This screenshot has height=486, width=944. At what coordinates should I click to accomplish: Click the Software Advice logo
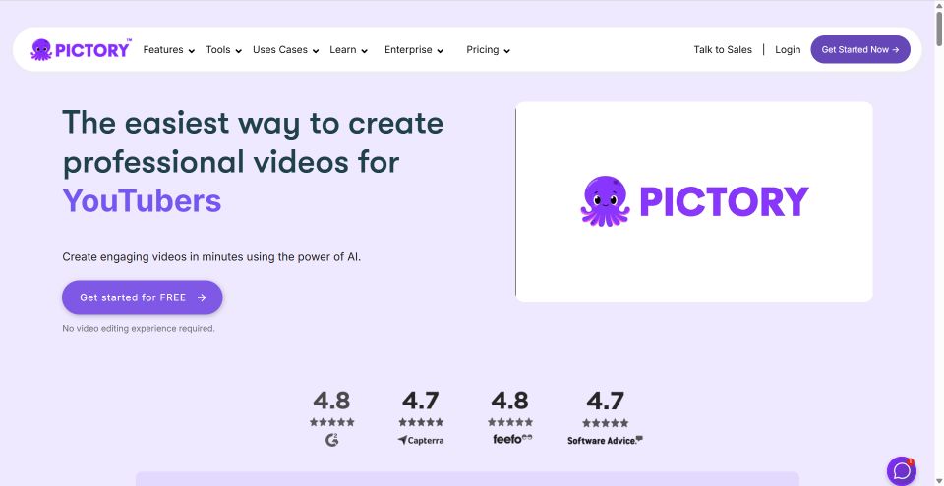605,440
